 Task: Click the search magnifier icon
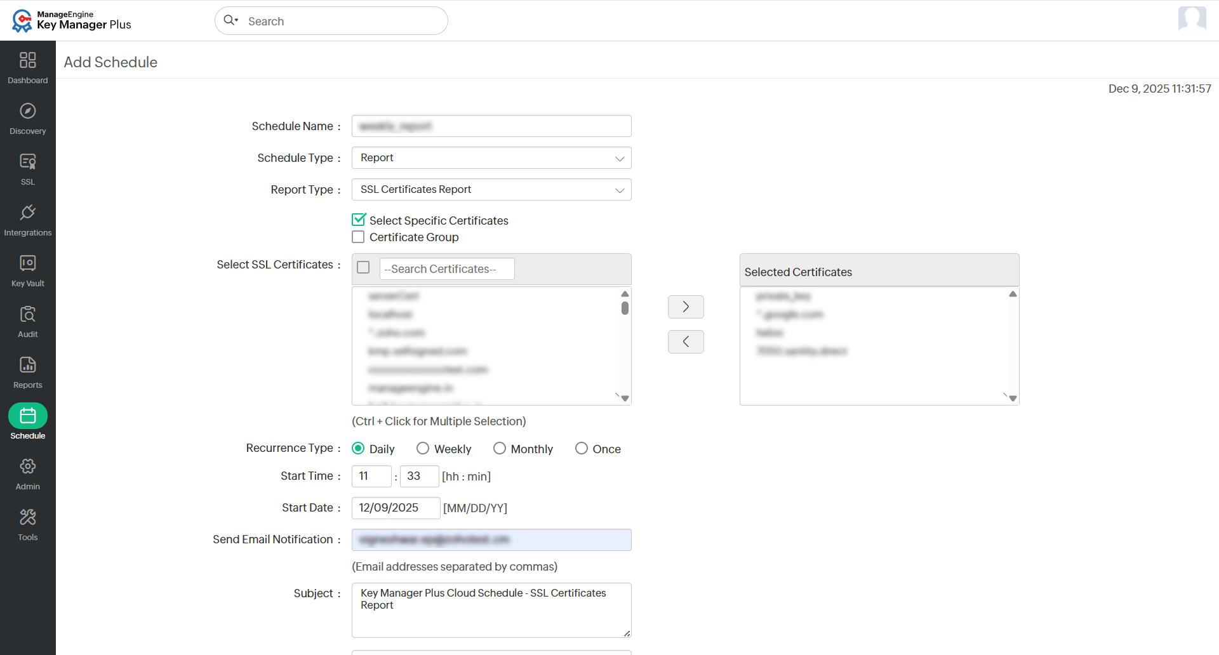tap(230, 20)
